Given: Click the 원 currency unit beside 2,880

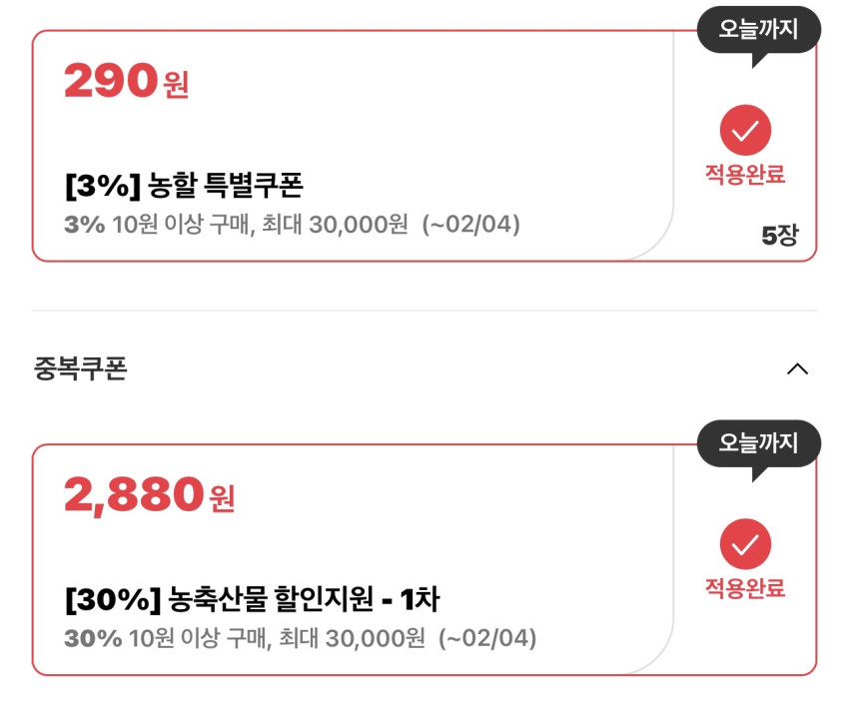Looking at the screenshot, I should click(x=222, y=499).
